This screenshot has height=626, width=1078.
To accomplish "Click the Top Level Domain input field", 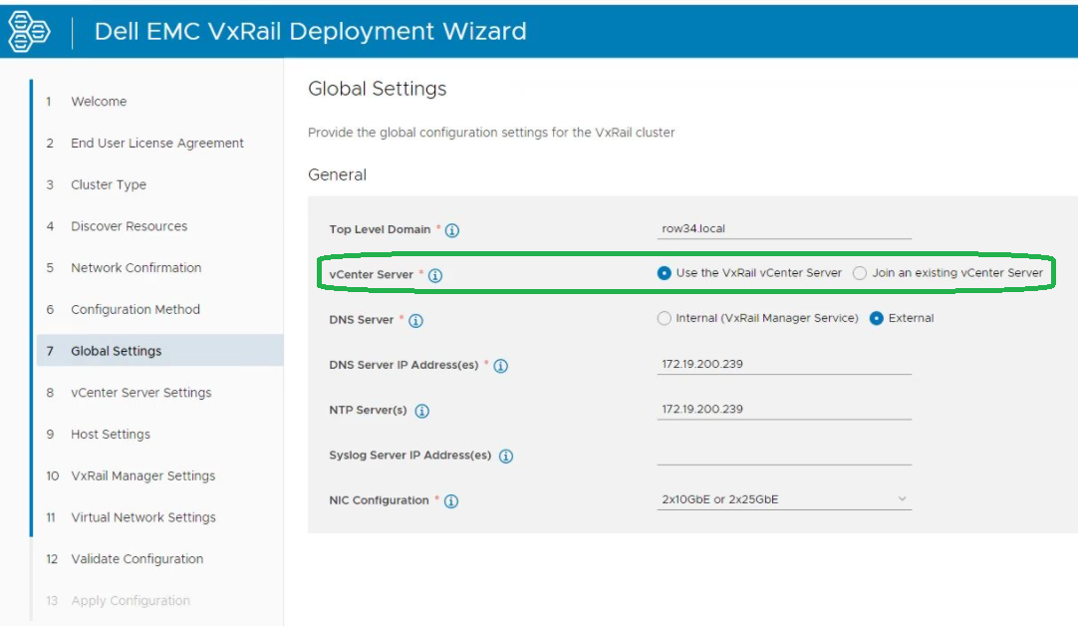I will point(784,228).
